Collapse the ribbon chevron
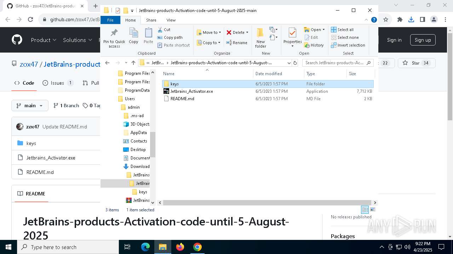This screenshot has height=254, width=453. click(366, 20)
